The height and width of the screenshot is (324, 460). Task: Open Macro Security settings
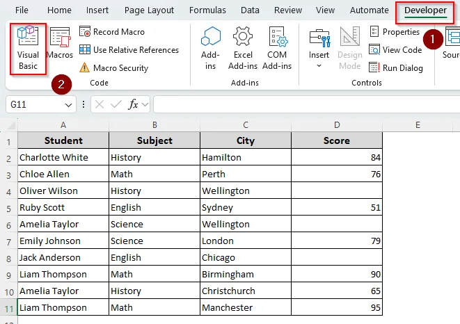click(114, 68)
